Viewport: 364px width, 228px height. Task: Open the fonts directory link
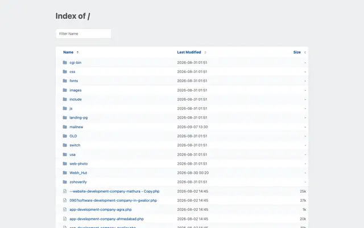pos(74,81)
